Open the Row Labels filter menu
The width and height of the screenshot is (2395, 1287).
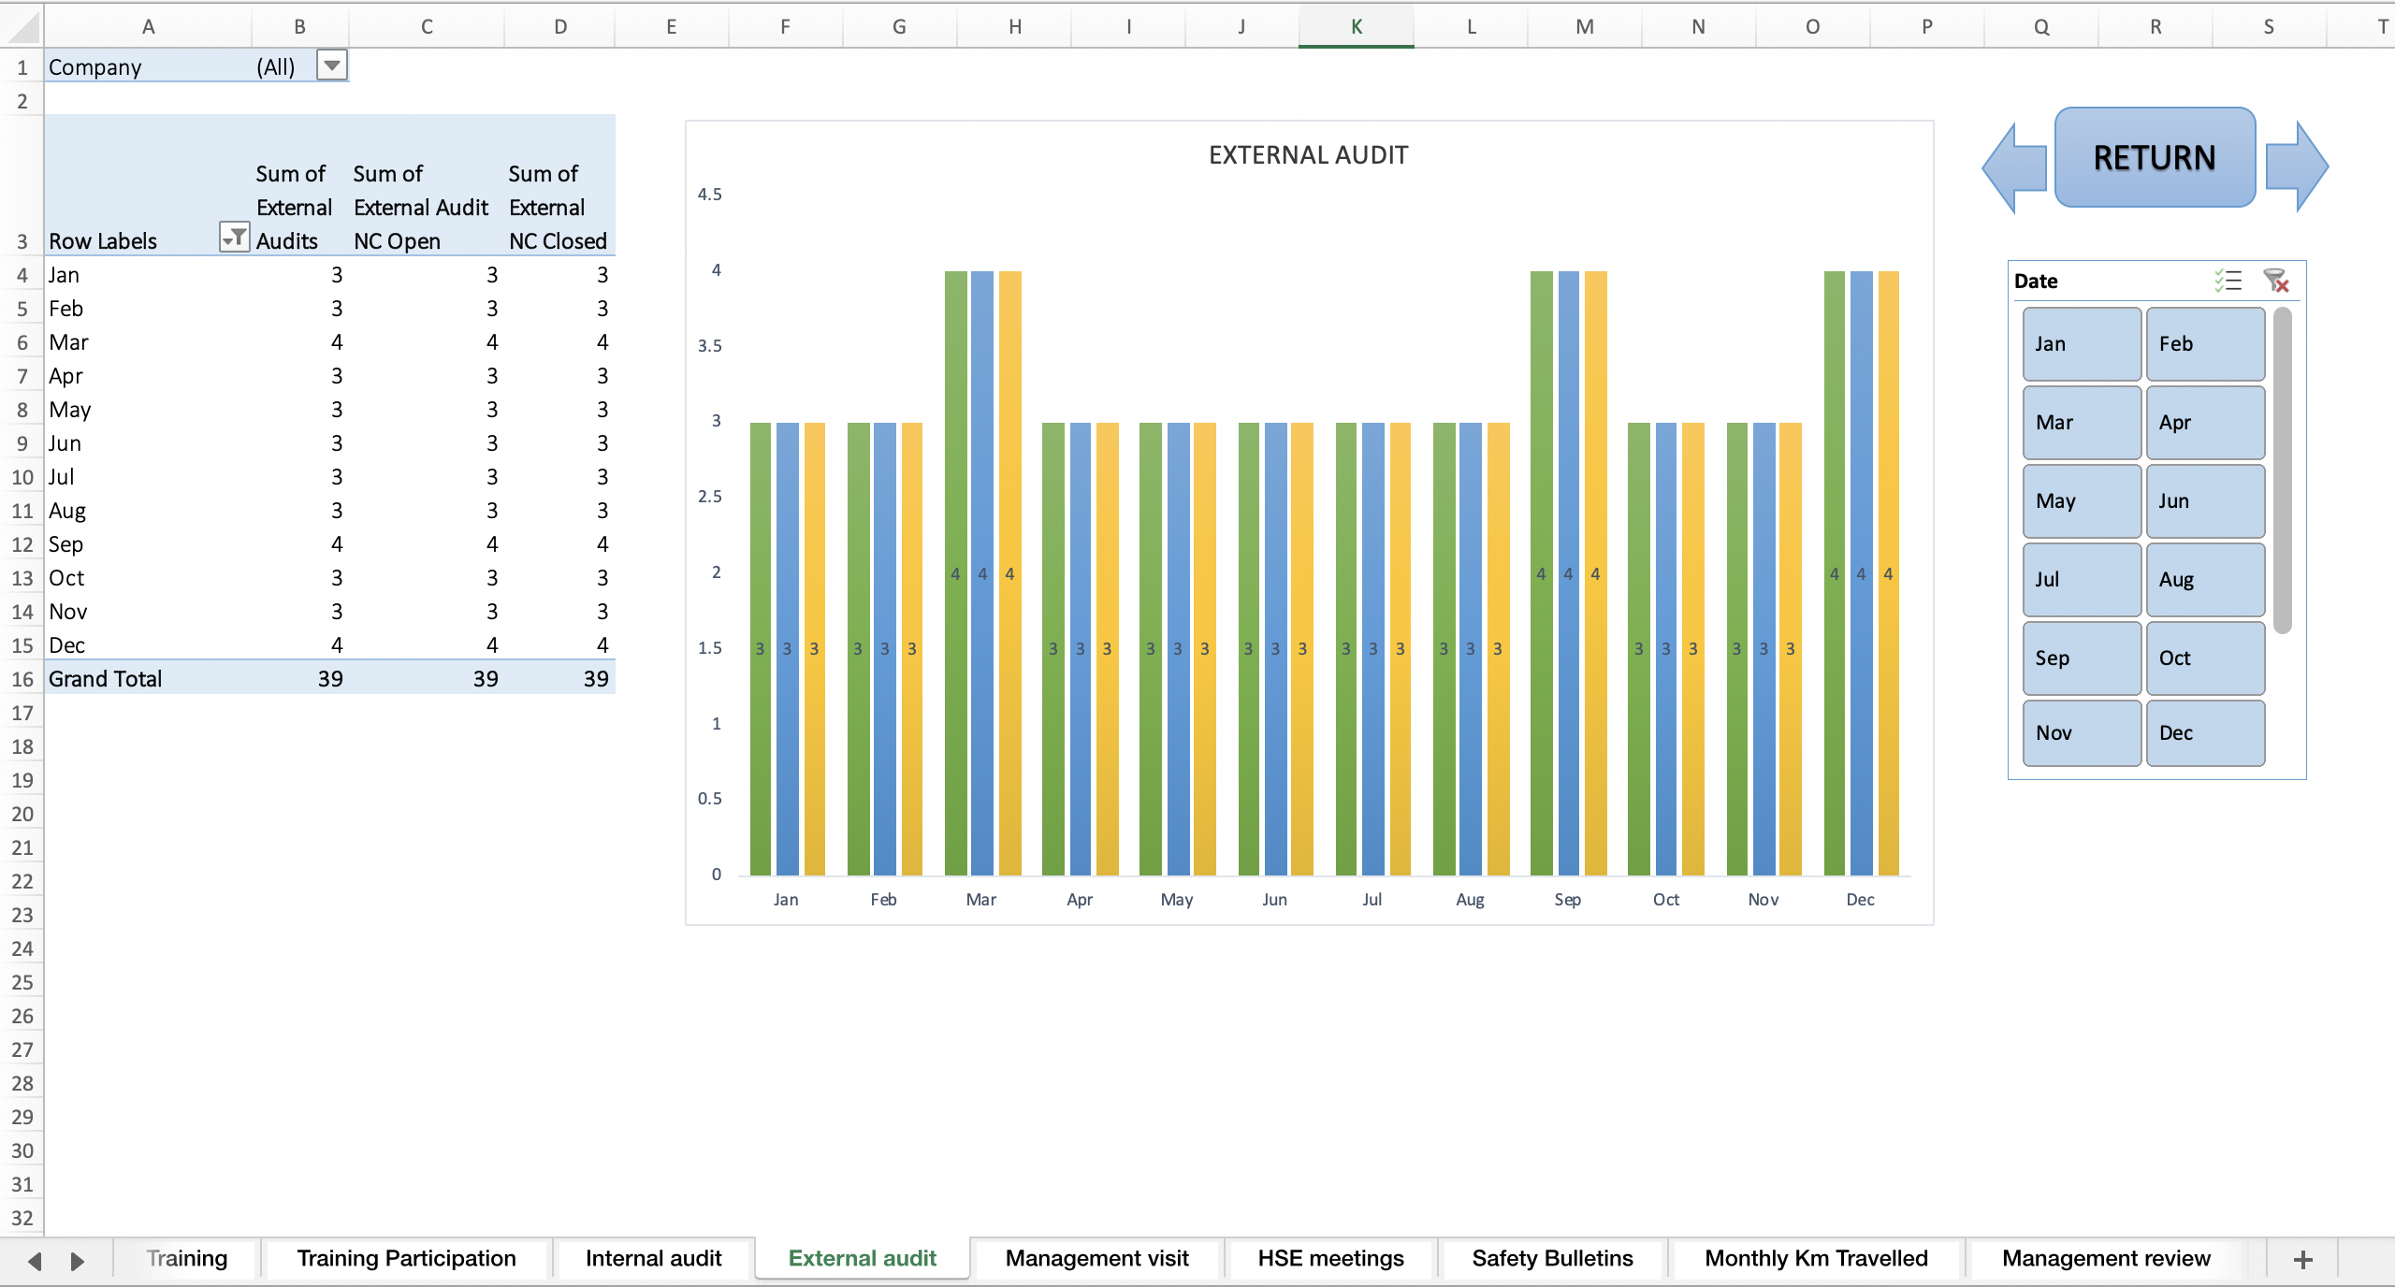[236, 238]
